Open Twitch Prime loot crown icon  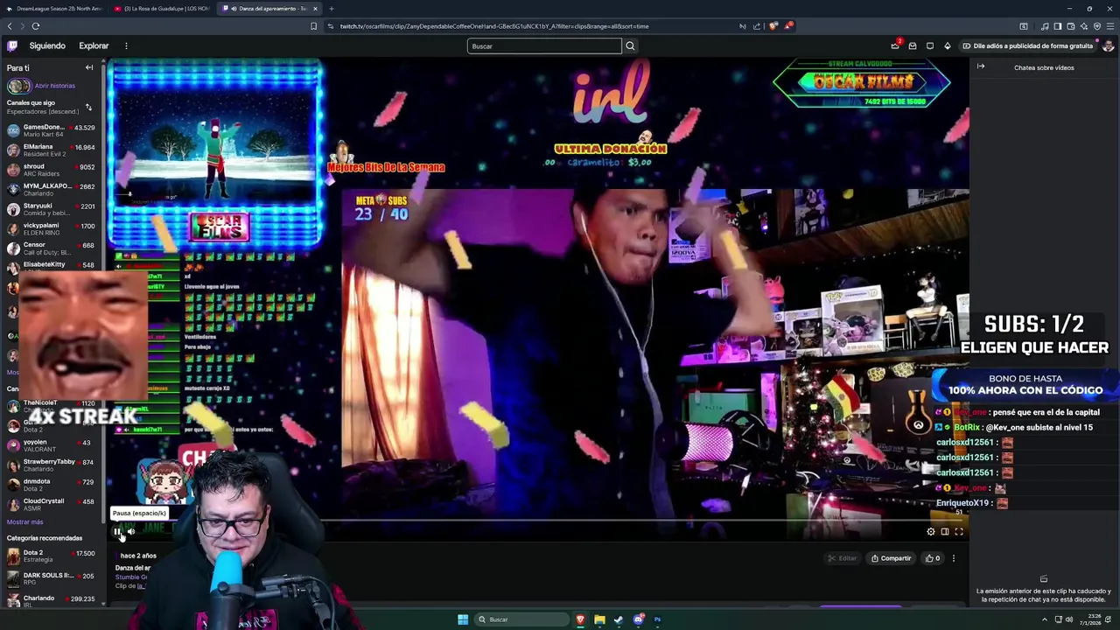(895, 45)
